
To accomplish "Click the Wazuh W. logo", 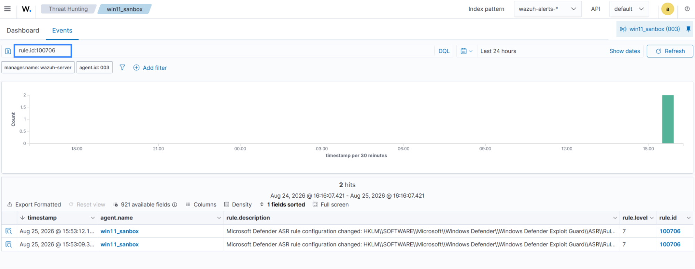I will click(x=26, y=9).
